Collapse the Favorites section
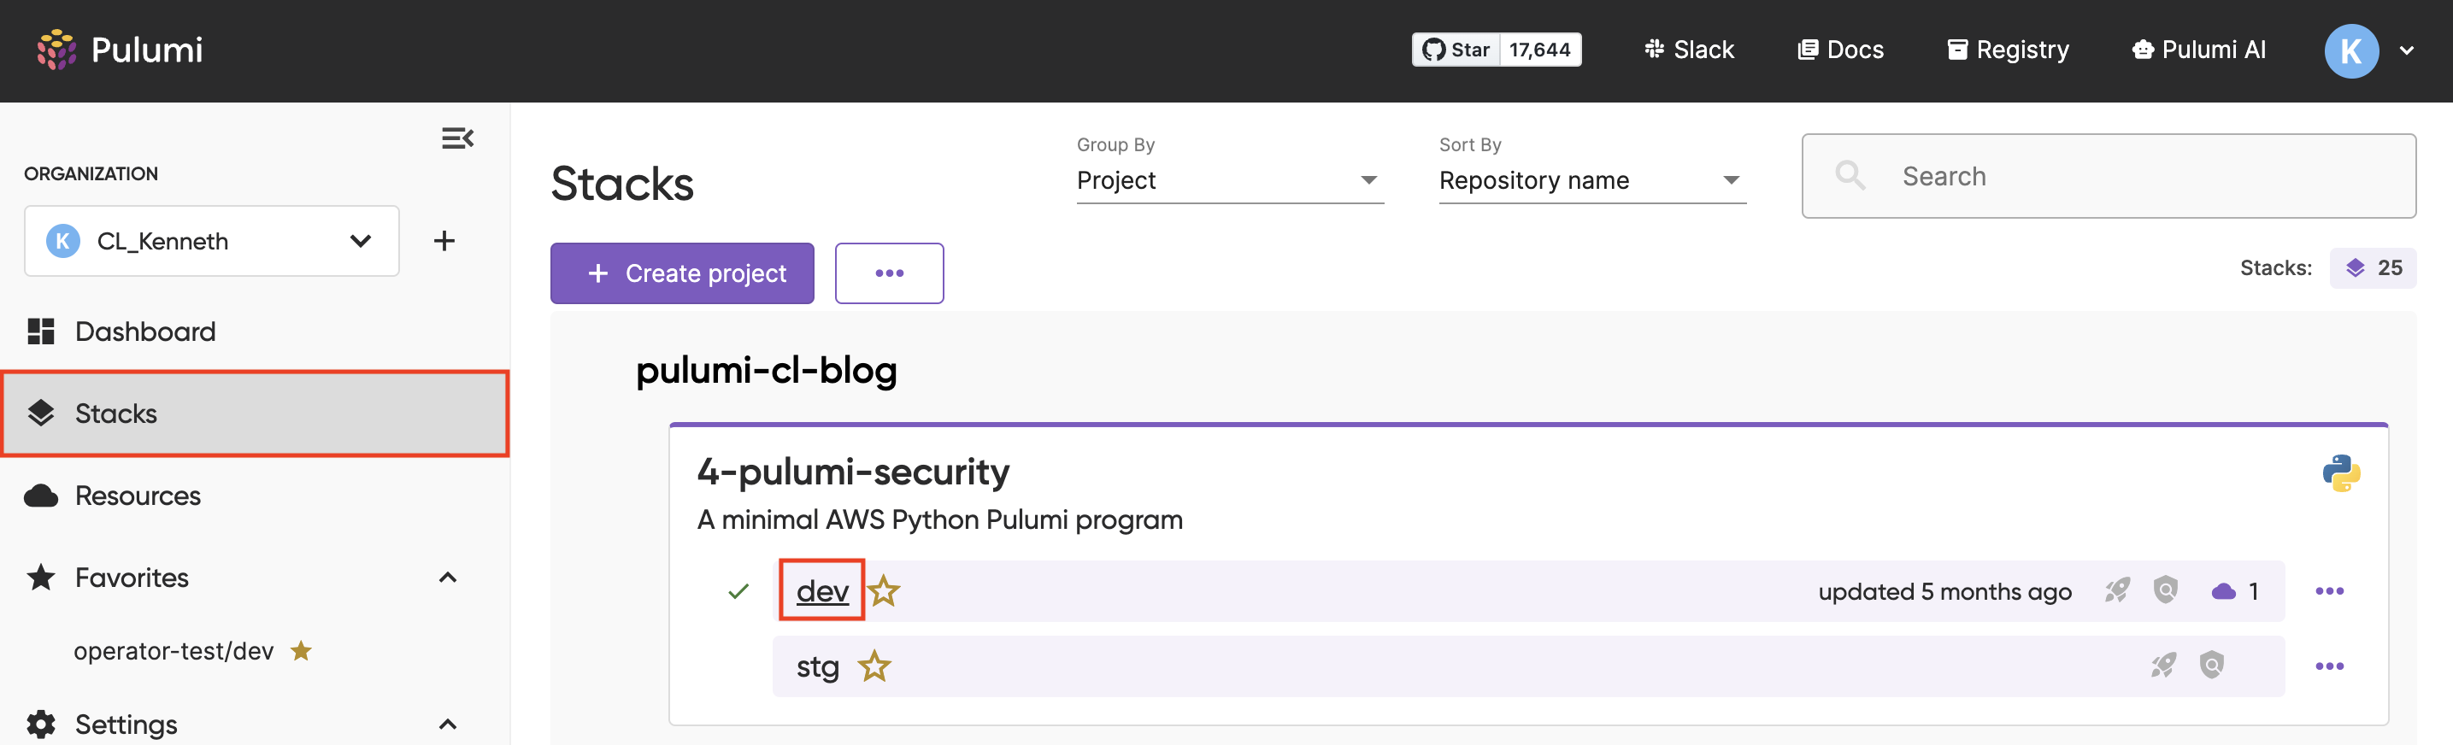The width and height of the screenshot is (2453, 745). click(448, 577)
